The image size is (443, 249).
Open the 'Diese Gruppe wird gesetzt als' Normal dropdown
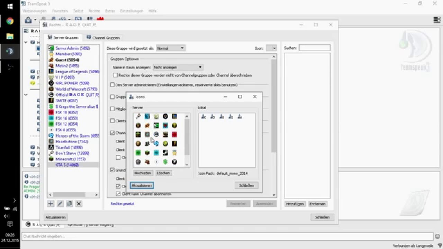click(171, 48)
